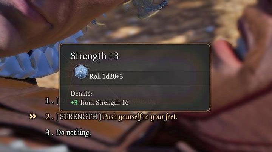Select dialogue option number 1
The height and width of the screenshot is (152, 272).
point(52,101)
